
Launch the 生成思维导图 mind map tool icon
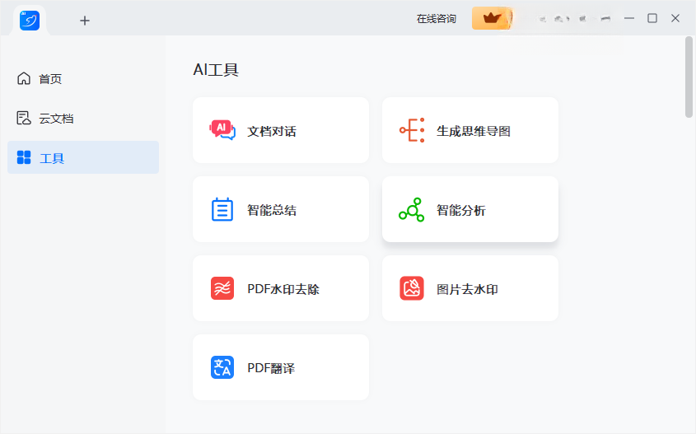tap(412, 130)
